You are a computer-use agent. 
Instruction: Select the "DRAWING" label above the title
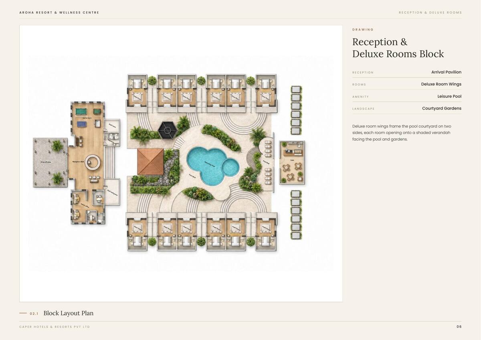click(363, 30)
